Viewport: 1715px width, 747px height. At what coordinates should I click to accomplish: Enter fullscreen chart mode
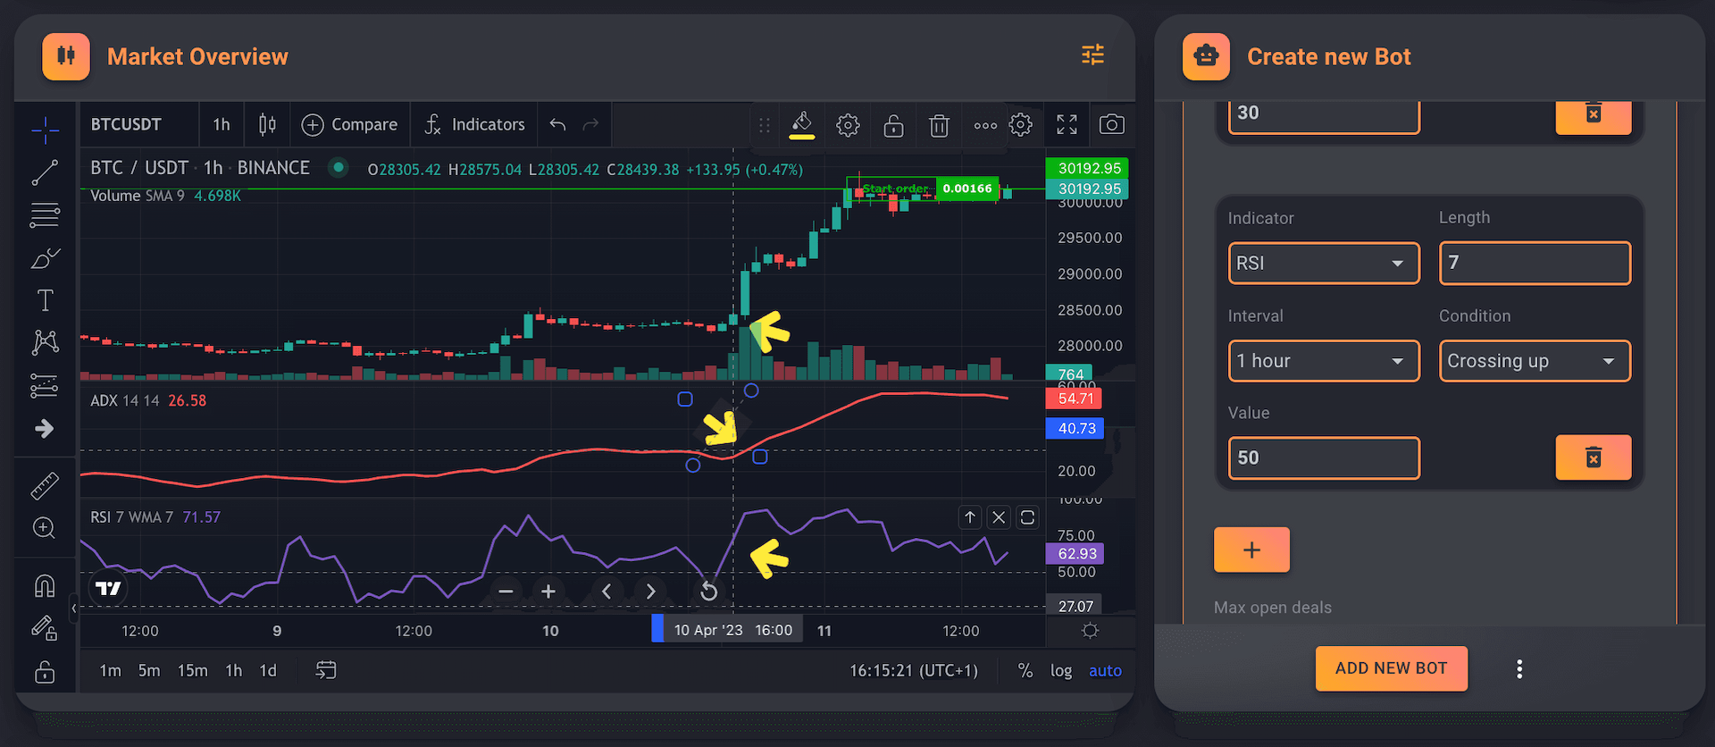coord(1067,125)
